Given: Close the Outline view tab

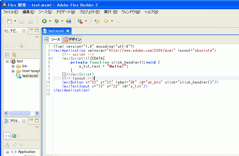Looking at the screenshot, I should coord(24,121).
